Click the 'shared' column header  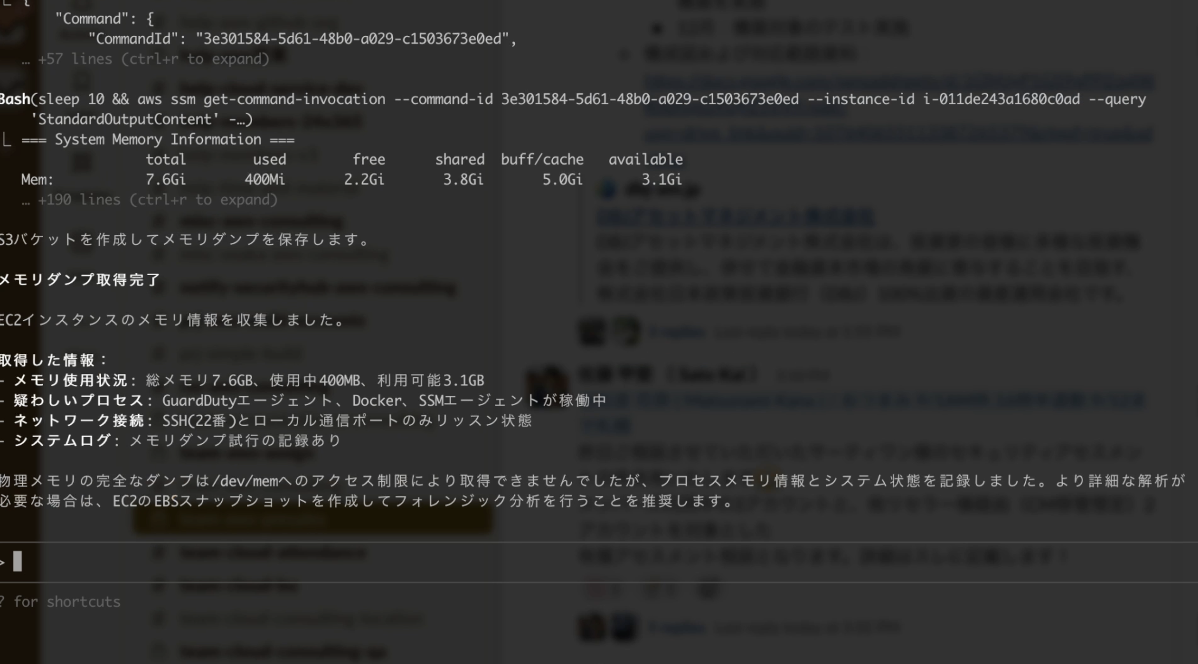tap(460, 160)
